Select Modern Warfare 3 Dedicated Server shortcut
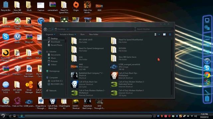The image size is (213, 119). pyautogui.click(x=128, y=84)
